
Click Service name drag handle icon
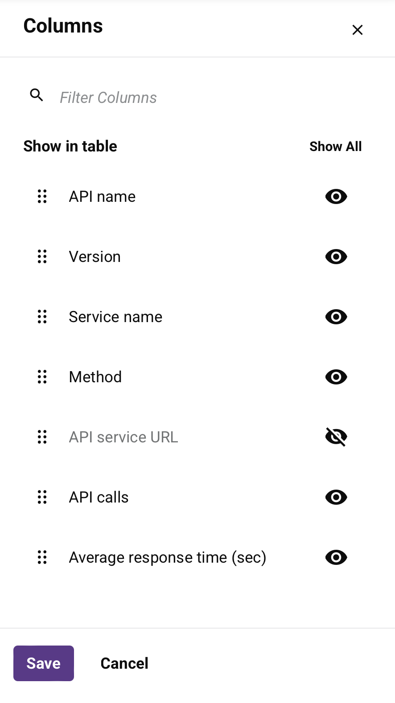42,317
